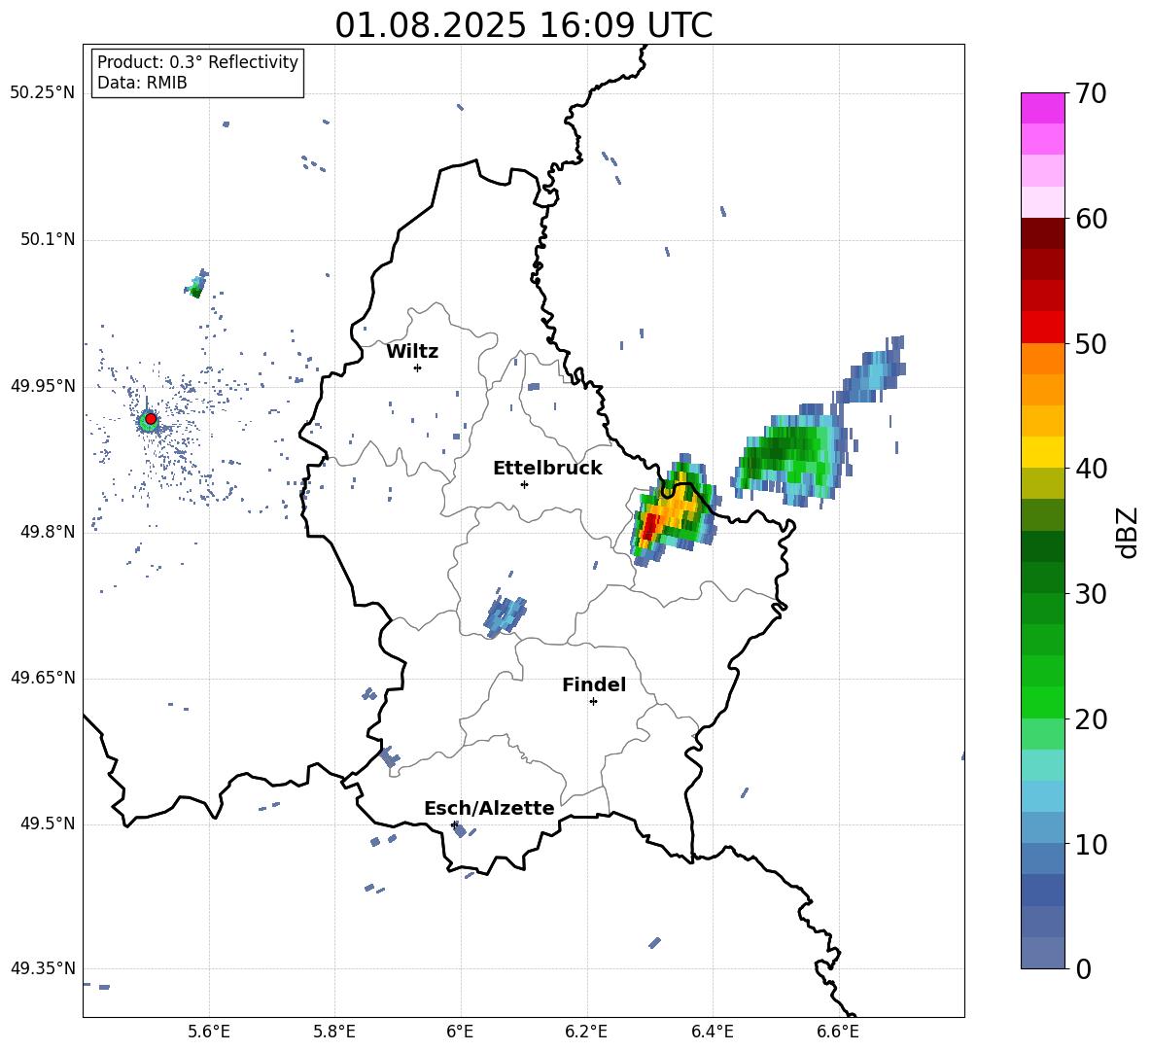Click the latitude label '49.5°N'
Screen dimensions: 1151x1051
[48, 823]
